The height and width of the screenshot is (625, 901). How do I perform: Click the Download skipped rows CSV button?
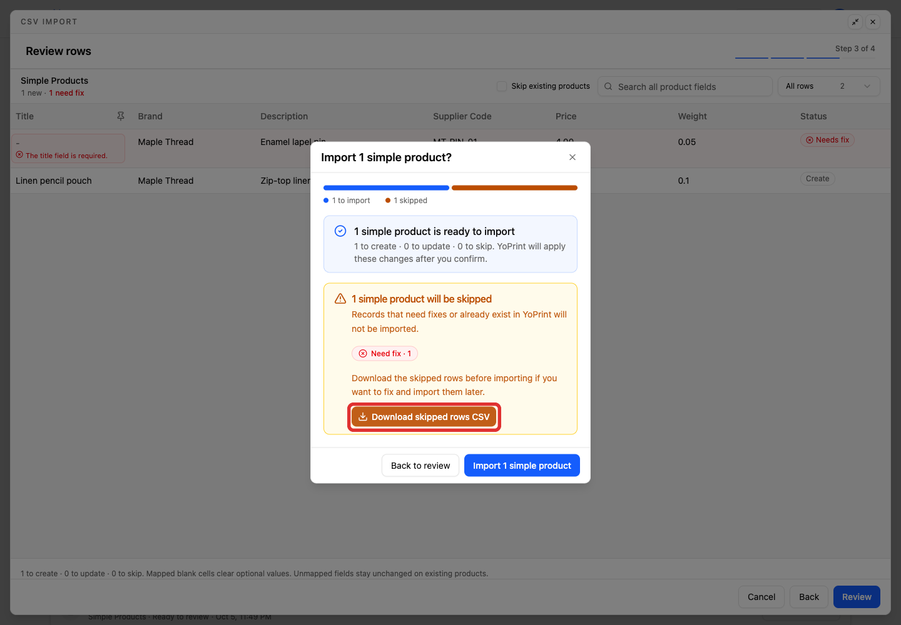[x=424, y=417]
